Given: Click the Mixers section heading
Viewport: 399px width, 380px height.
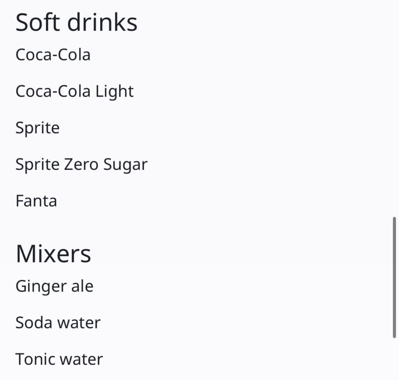Looking at the screenshot, I should pos(53,254).
